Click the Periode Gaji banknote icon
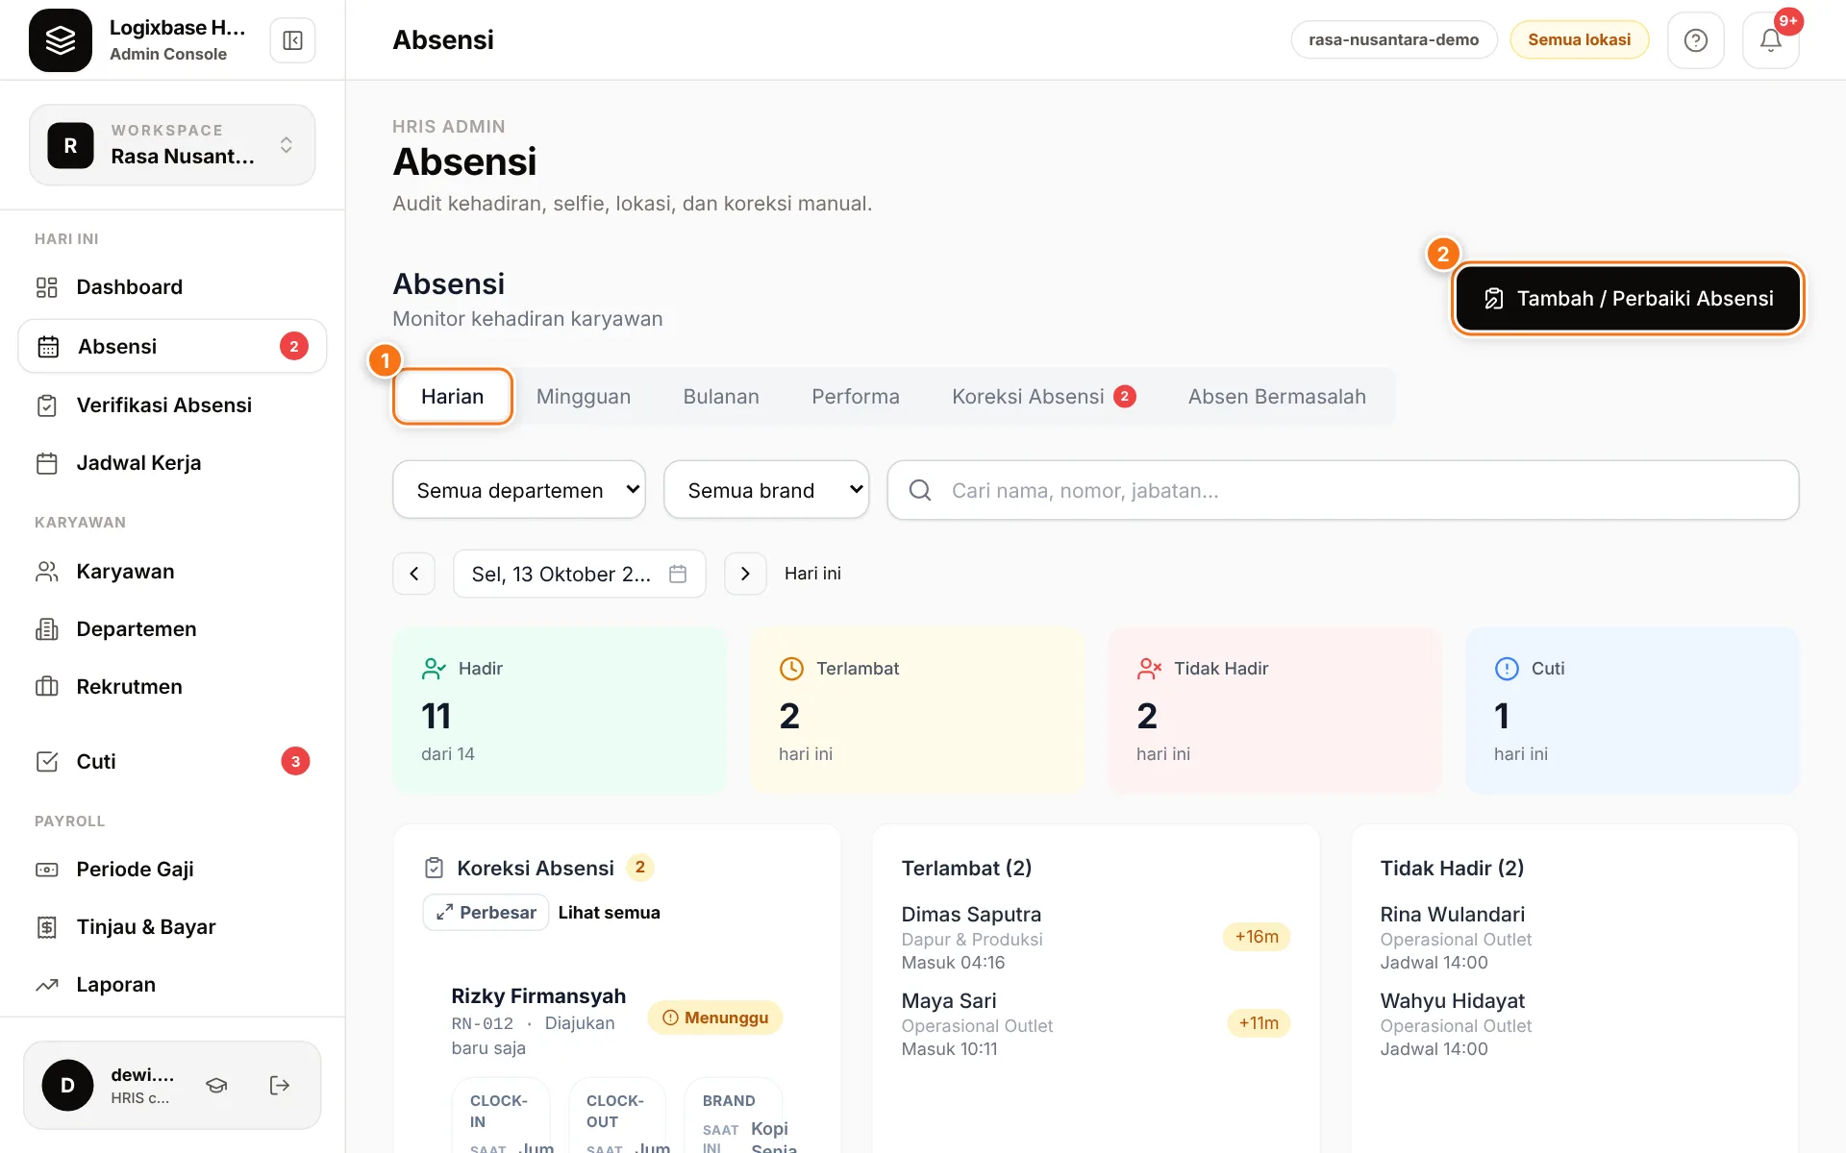This screenshot has height=1153, width=1846. pyautogui.click(x=47, y=870)
